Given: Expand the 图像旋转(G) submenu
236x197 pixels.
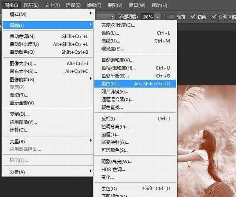Looking at the screenshot, I should (x=47, y=79).
